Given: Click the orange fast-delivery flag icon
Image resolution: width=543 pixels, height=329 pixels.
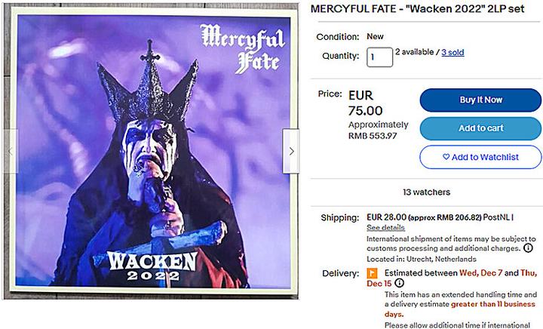Looking at the screenshot, I should [x=373, y=273].
